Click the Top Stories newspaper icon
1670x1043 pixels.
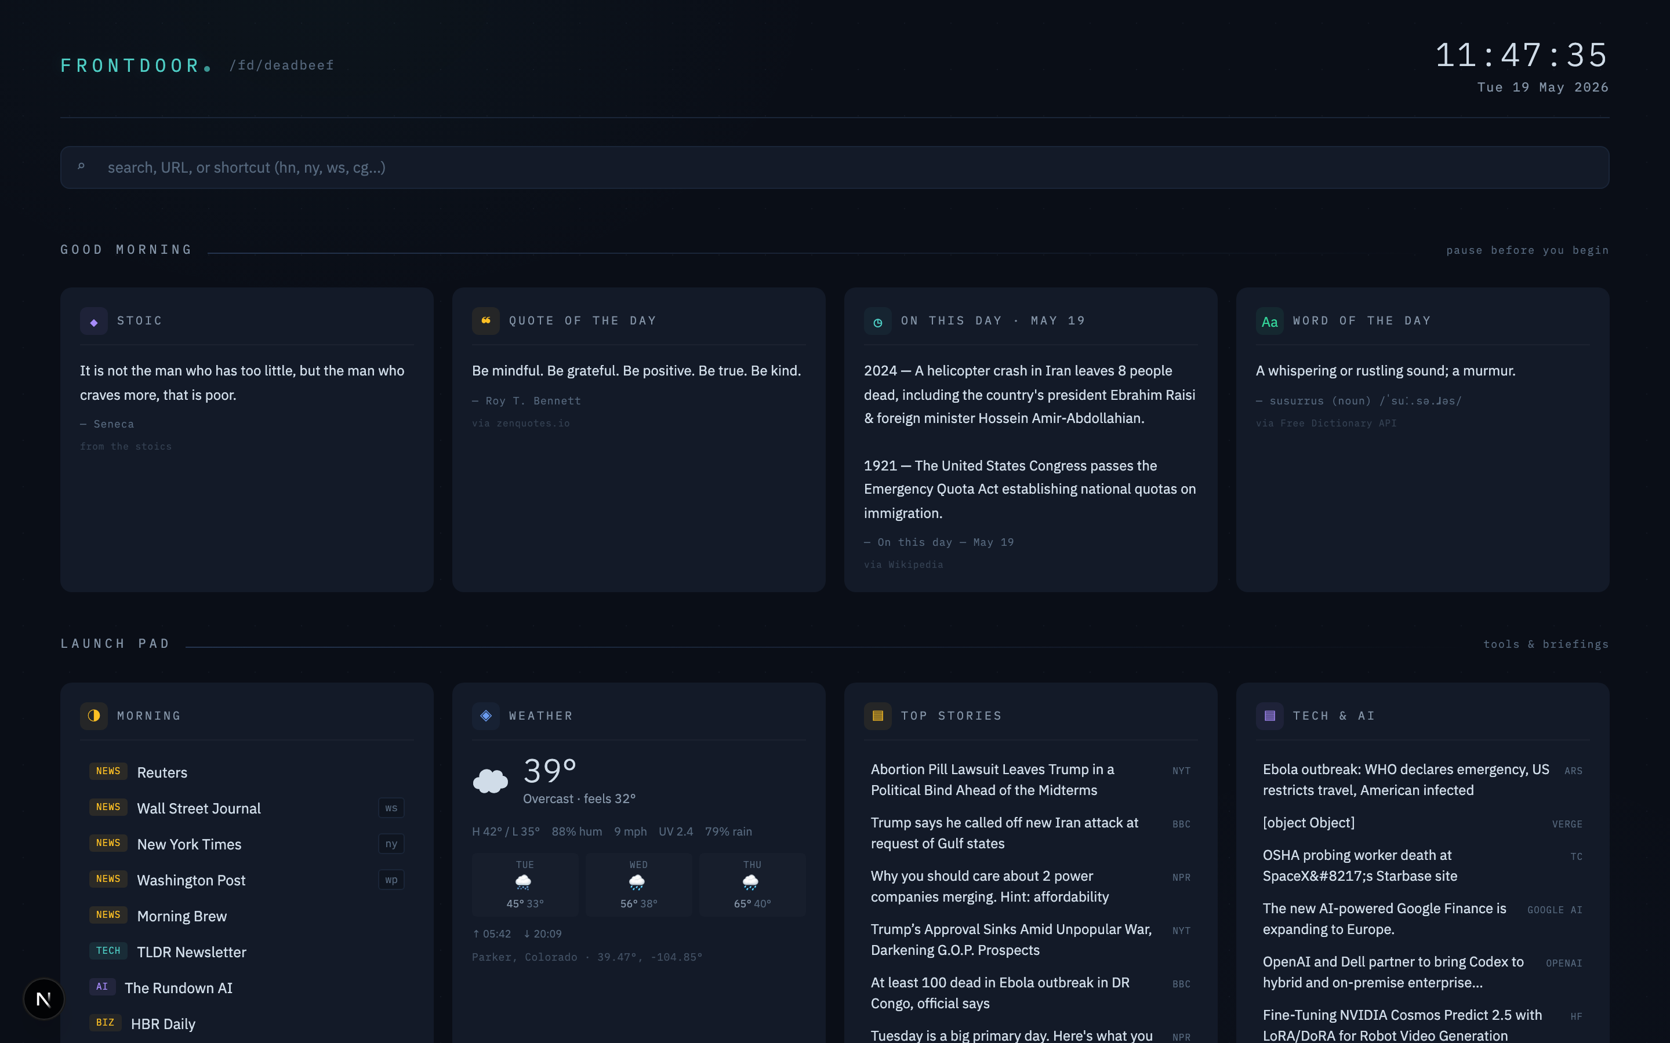click(x=878, y=716)
